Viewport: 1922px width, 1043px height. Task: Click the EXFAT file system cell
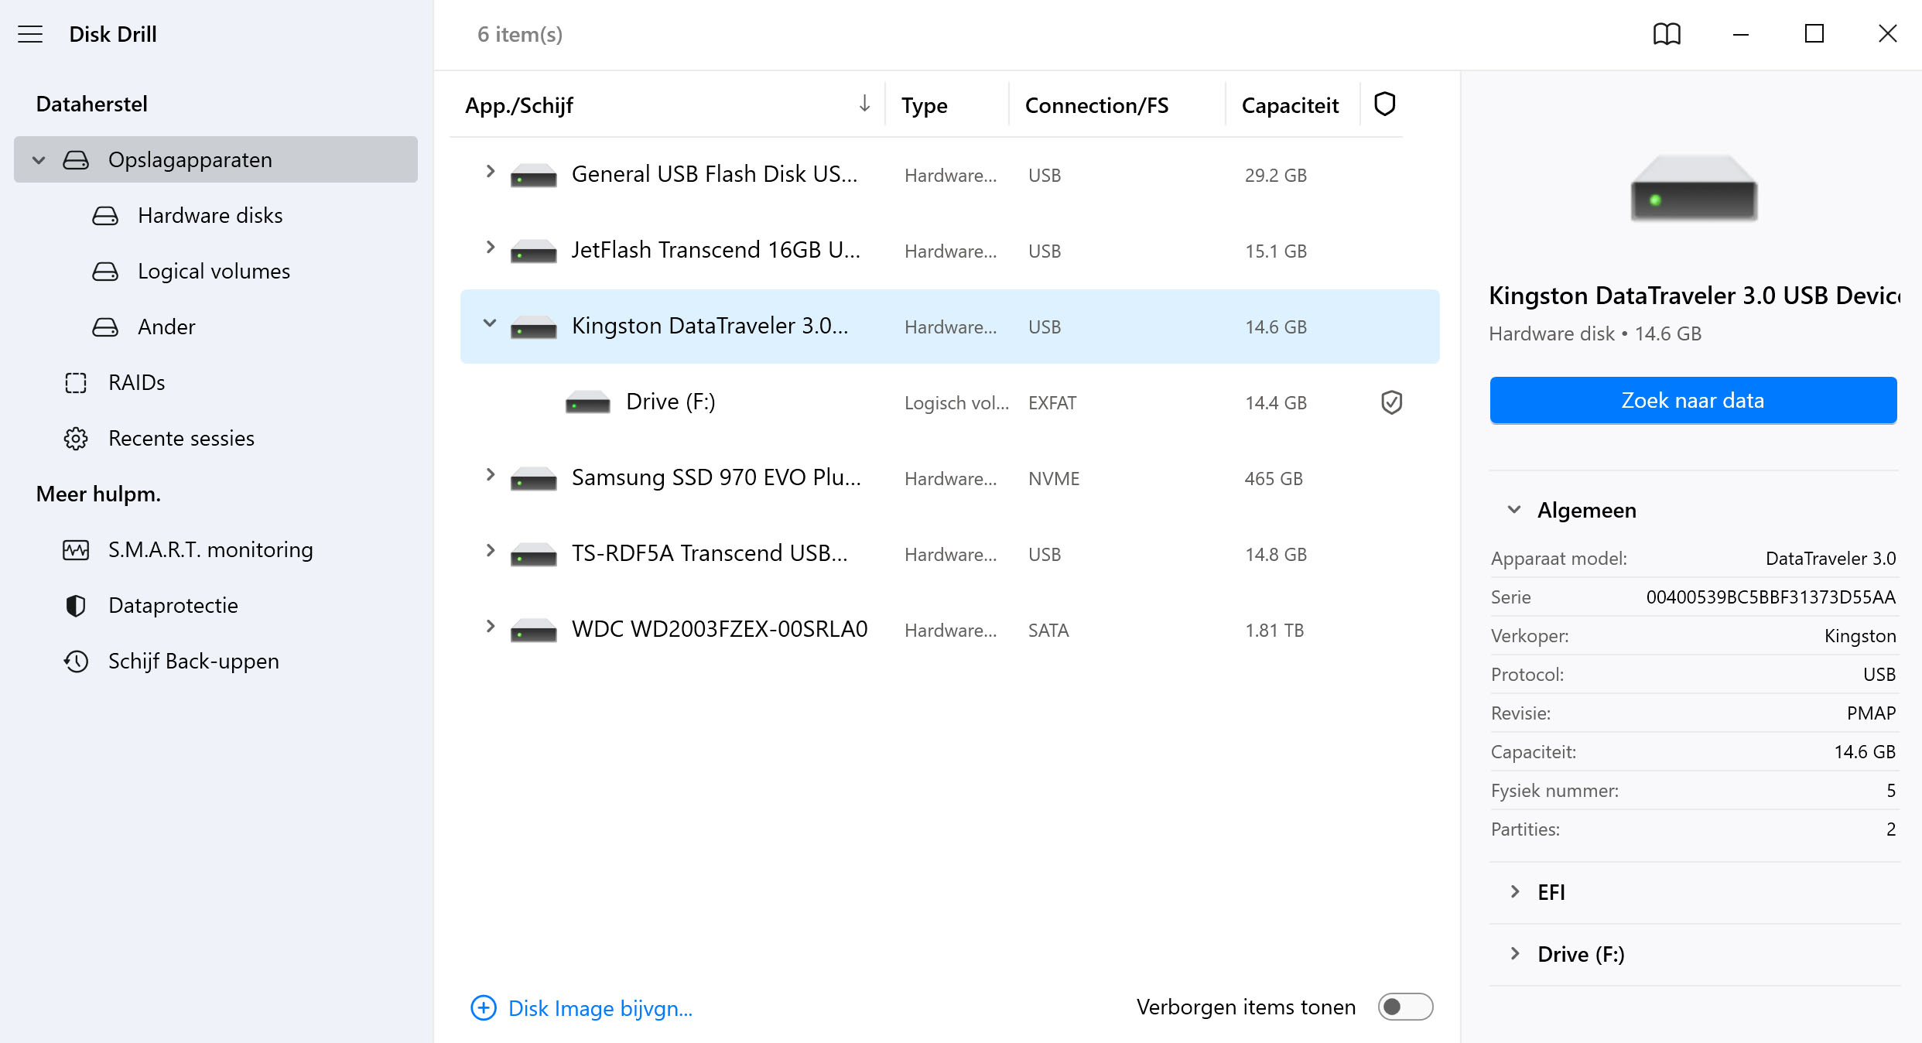coord(1052,403)
